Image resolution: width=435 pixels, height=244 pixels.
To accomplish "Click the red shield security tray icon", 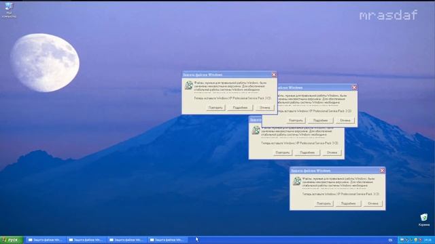I will [x=420, y=240].
